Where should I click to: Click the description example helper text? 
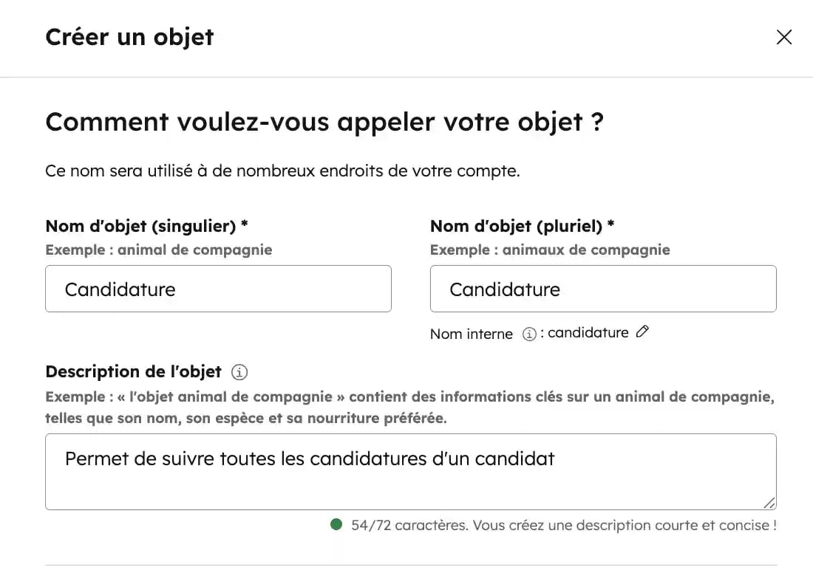tap(411, 408)
